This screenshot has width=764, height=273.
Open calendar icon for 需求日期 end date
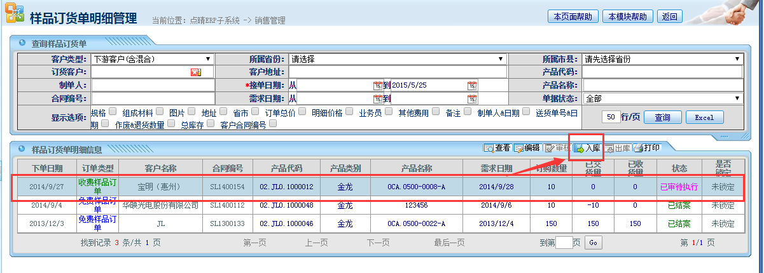[471, 98]
